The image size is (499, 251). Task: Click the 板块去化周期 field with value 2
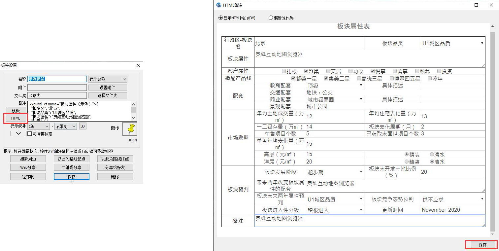[453, 127]
